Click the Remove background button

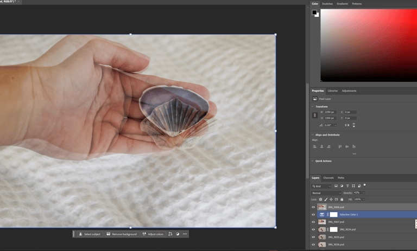click(x=122, y=234)
